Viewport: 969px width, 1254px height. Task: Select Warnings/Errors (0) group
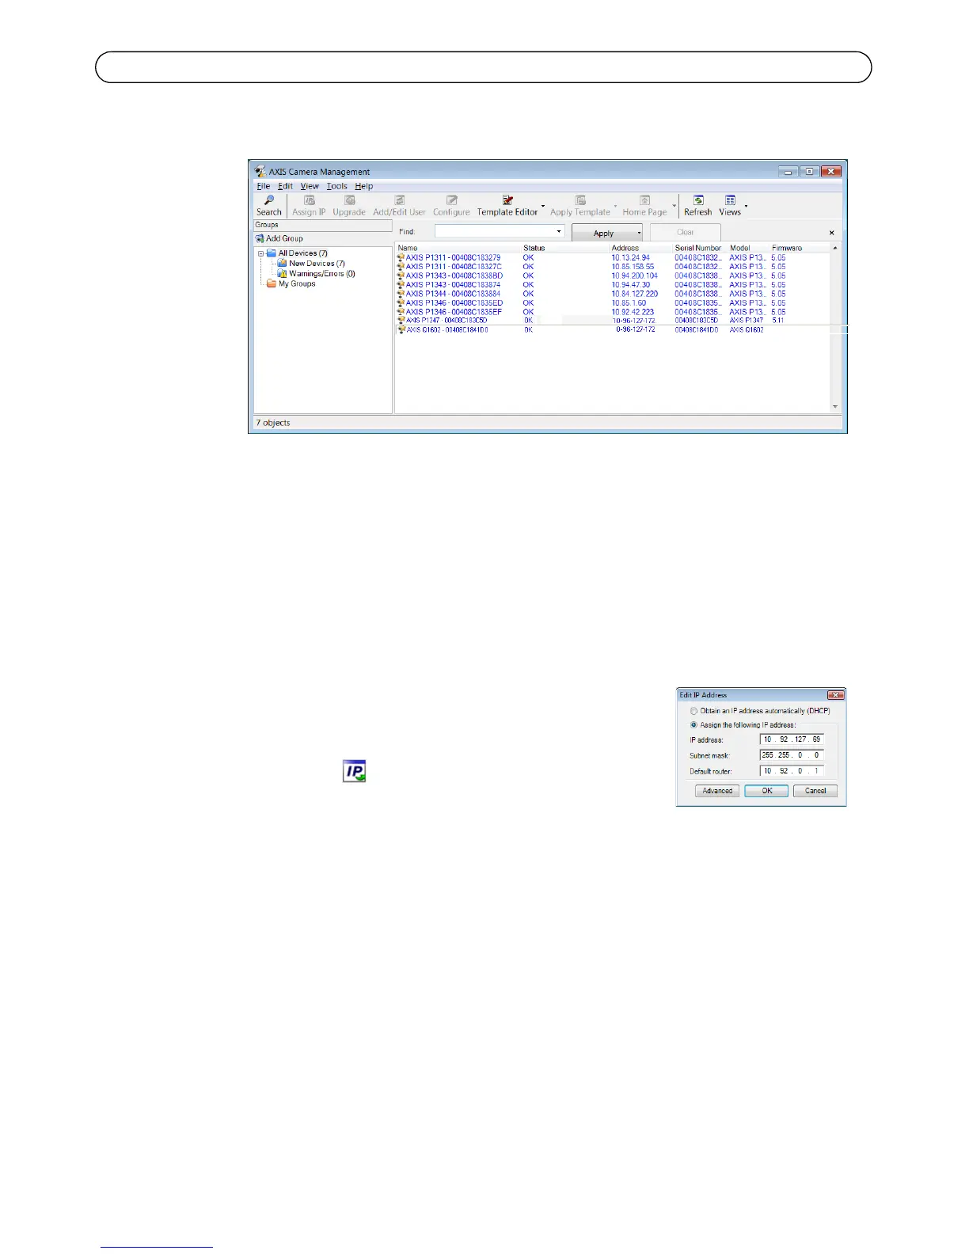click(x=321, y=274)
